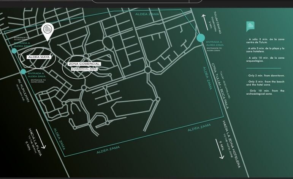Image resolution: width=293 pixels, height=179 pixels.
Task: Click the arrow pointing toward the beach
Action: 41,139
